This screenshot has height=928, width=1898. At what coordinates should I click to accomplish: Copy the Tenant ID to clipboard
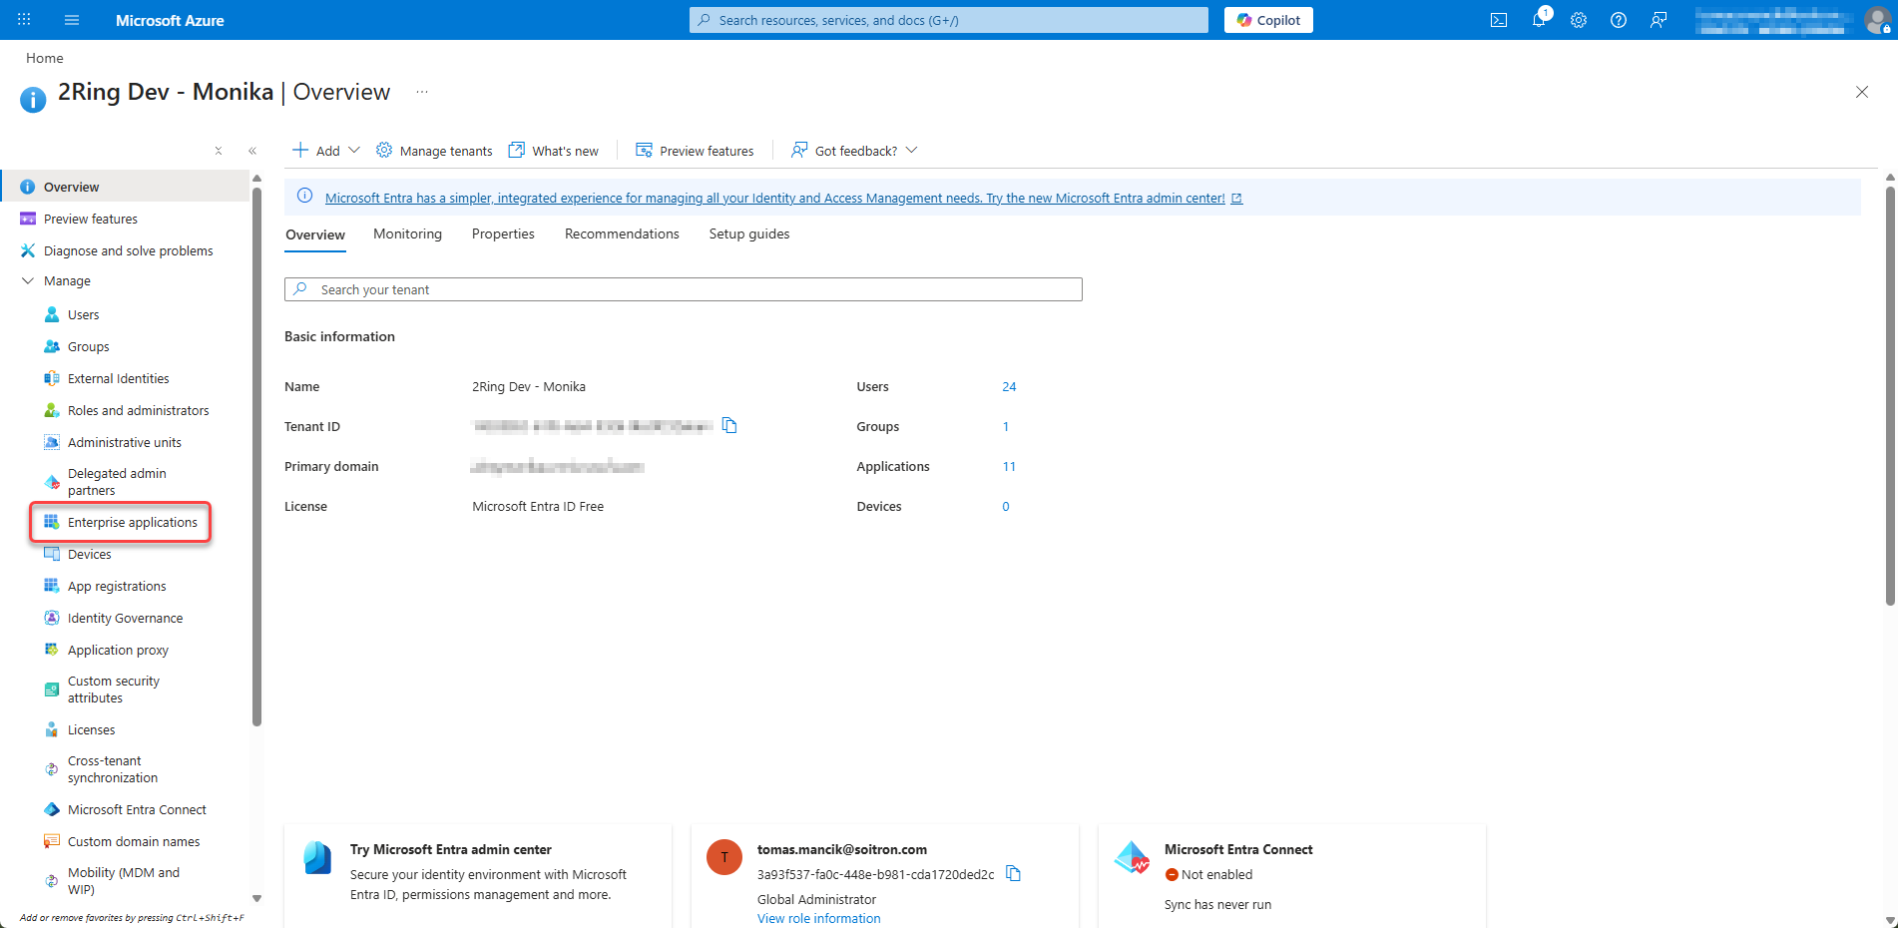coord(729,426)
